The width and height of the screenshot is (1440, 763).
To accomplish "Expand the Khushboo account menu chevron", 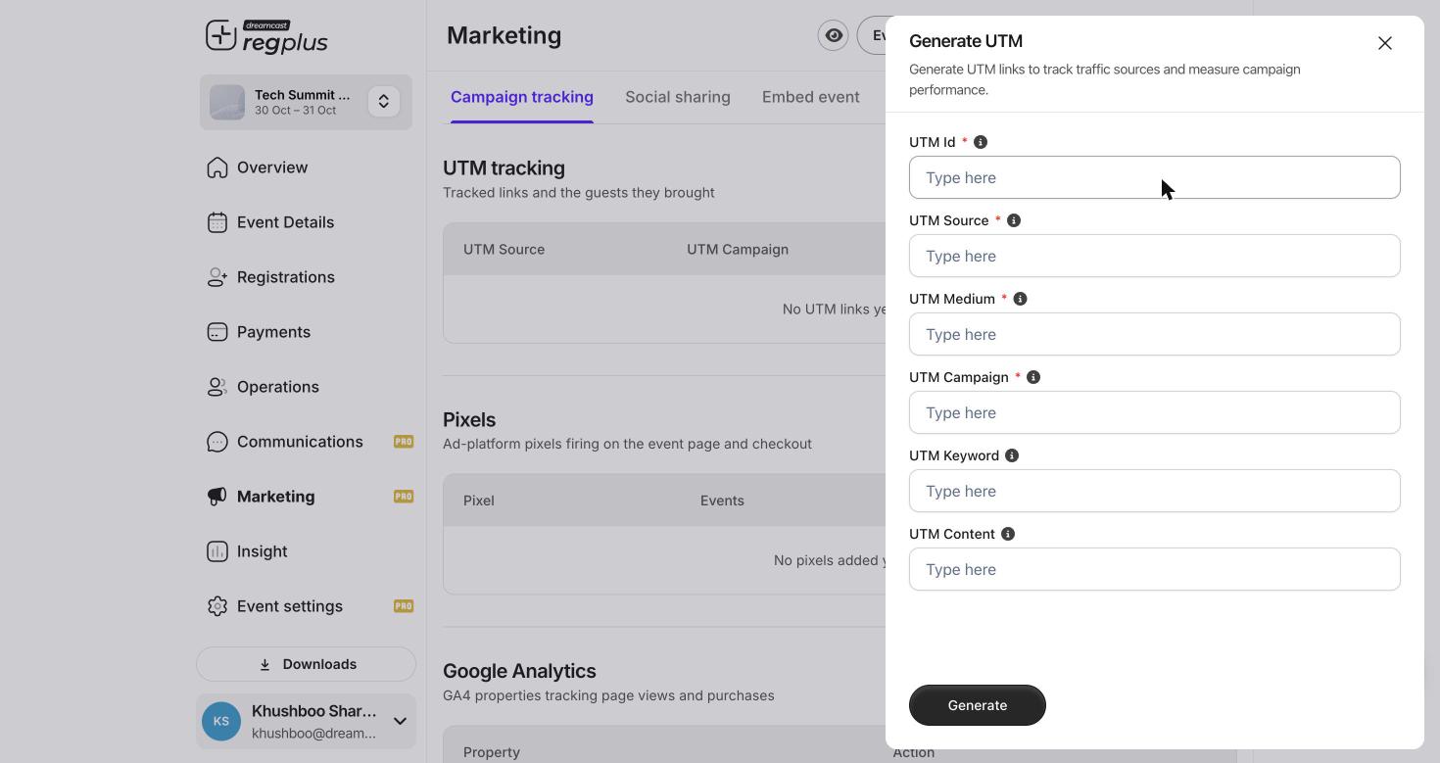I will click(400, 722).
